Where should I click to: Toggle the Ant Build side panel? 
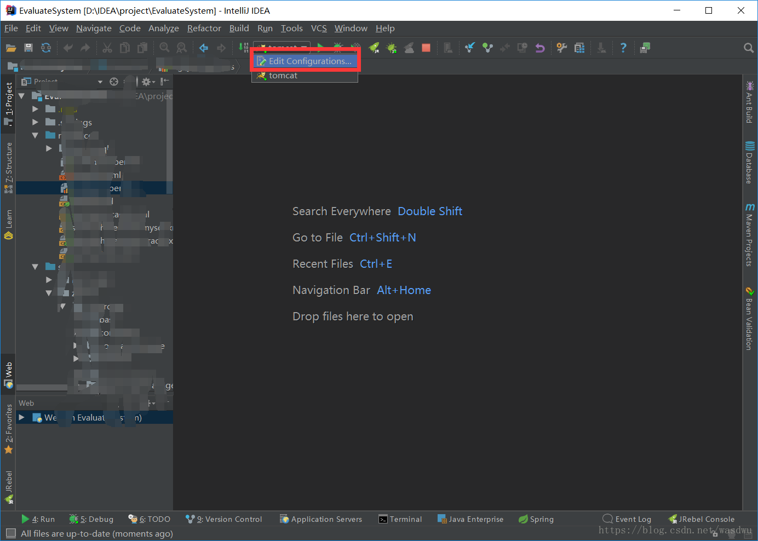pyautogui.click(x=749, y=102)
